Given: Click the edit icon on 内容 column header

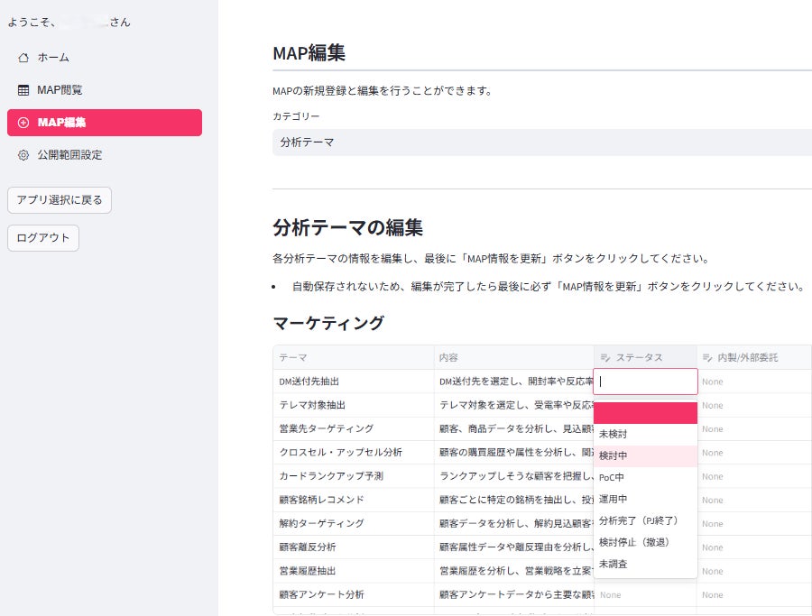Looking at the screenshot, I should tap(441, 356).
